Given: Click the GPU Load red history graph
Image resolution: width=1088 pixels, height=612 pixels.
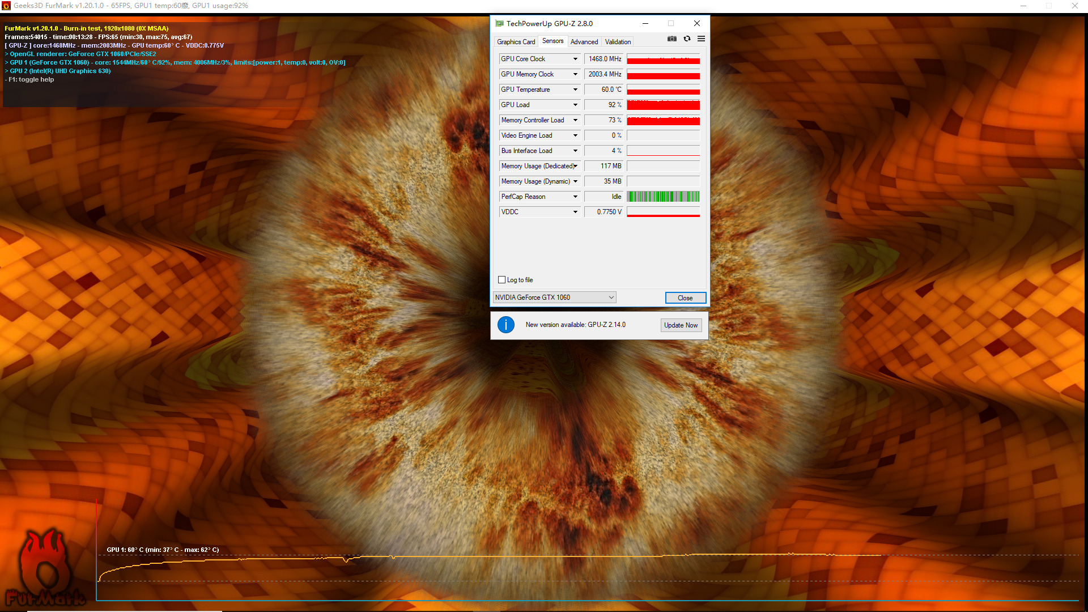Looking at the screenshot, I should 663,105.
